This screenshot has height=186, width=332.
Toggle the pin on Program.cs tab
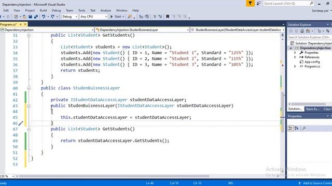(21, 24)
